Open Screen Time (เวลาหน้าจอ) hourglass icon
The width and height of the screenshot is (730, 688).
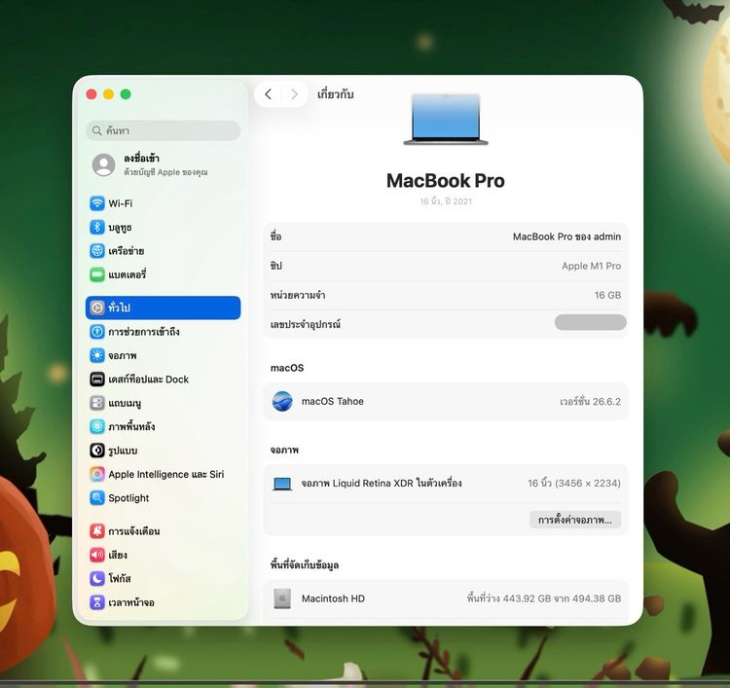click(96, 602)
